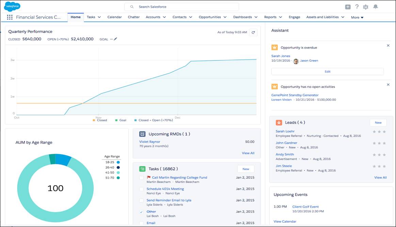
Task: Uncheck the completed Other task
Action: (141, 212)
